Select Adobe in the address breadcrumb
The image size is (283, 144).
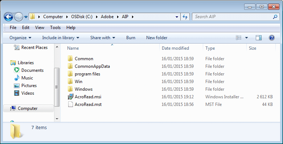coord(107,17)
